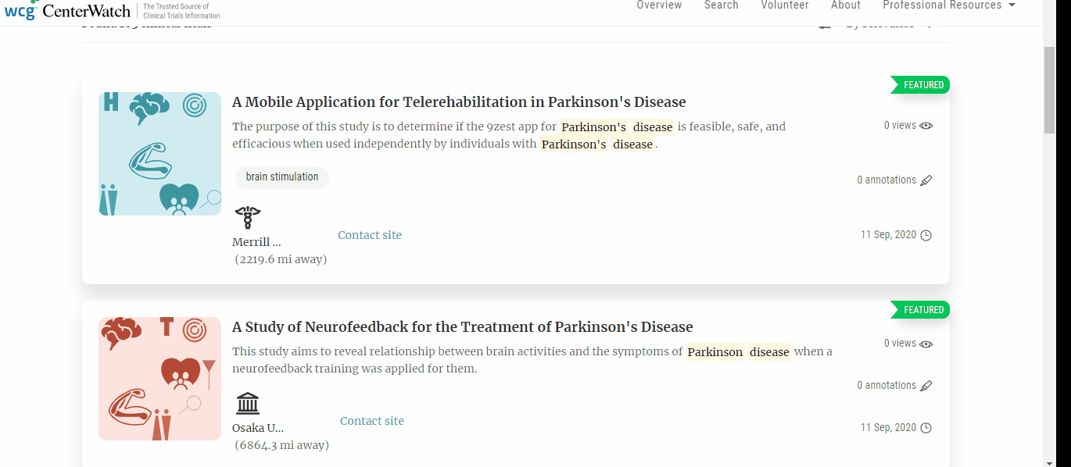Click Contact site for Merrill location
The height and width of the screenshot is (467, 1071).
coord(370,235)
